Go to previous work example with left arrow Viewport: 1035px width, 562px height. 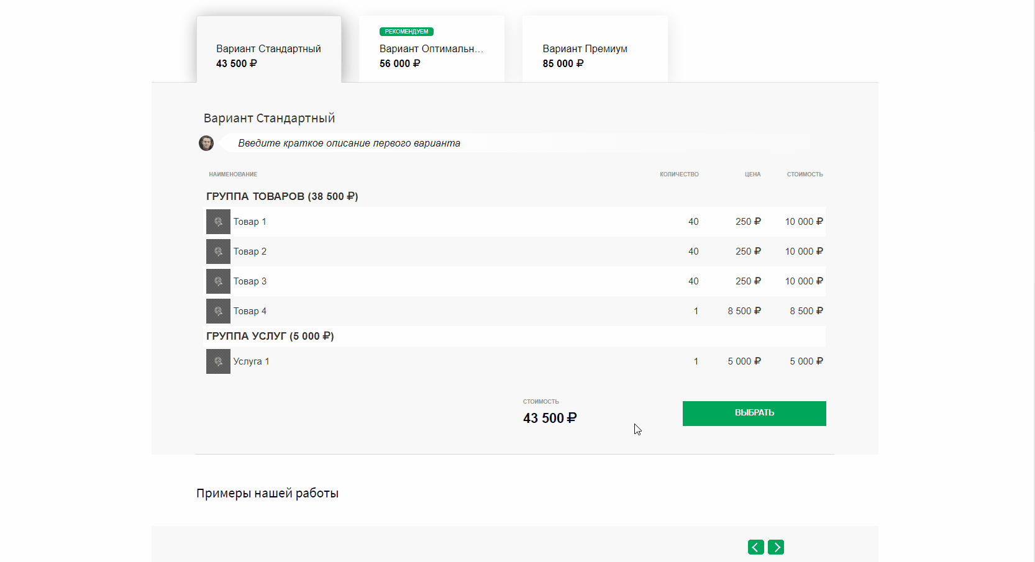pos(755,547)
